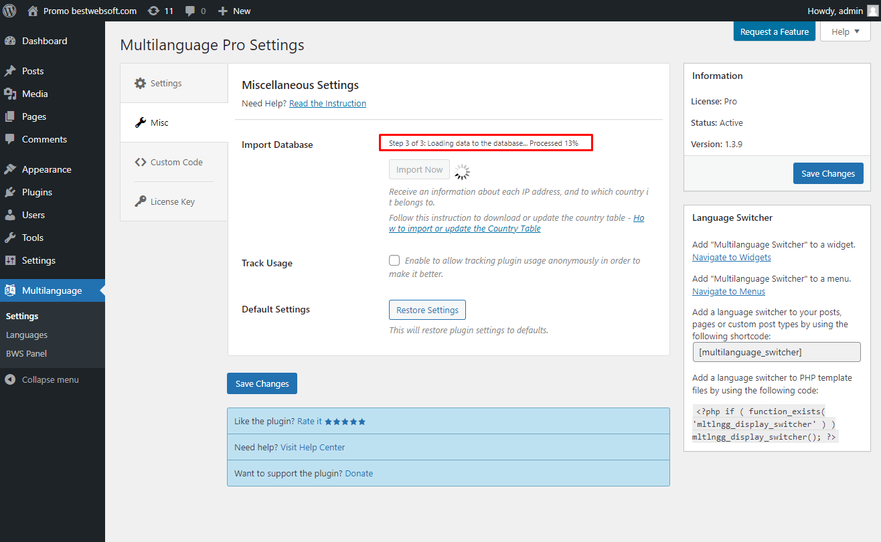Open How to import Country Table link

point(516,223)
